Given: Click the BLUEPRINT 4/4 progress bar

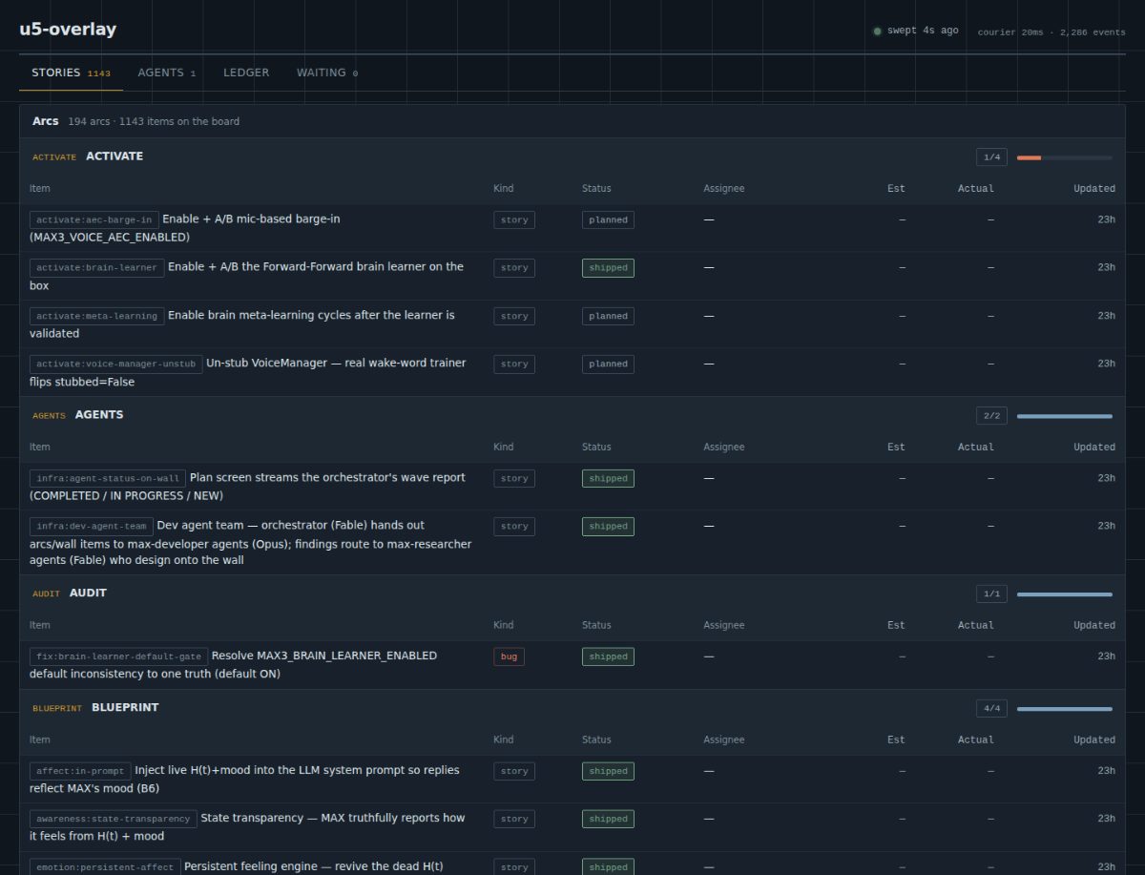Looking at the screenshot, I should click(1064, 709).
